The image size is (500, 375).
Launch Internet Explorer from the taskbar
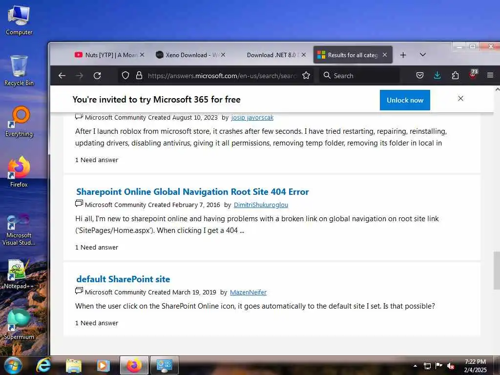tap(43, 365)
